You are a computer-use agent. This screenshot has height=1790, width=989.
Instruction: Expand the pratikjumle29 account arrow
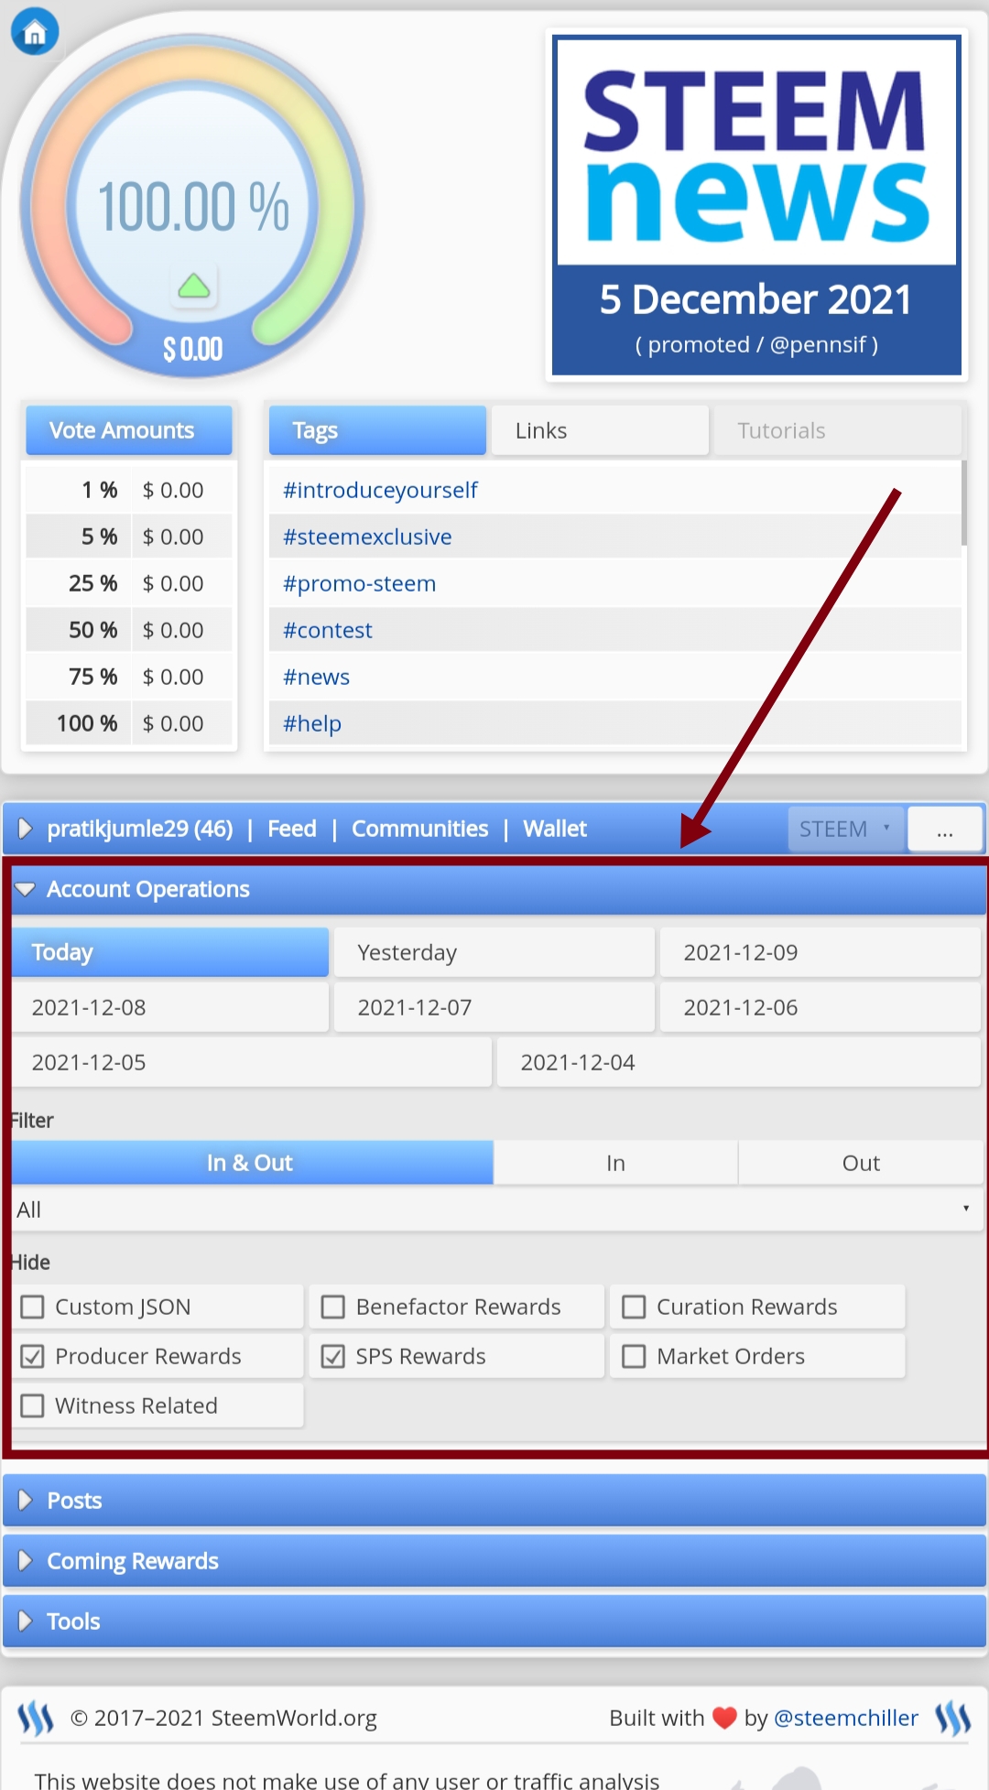coord(26,829)
